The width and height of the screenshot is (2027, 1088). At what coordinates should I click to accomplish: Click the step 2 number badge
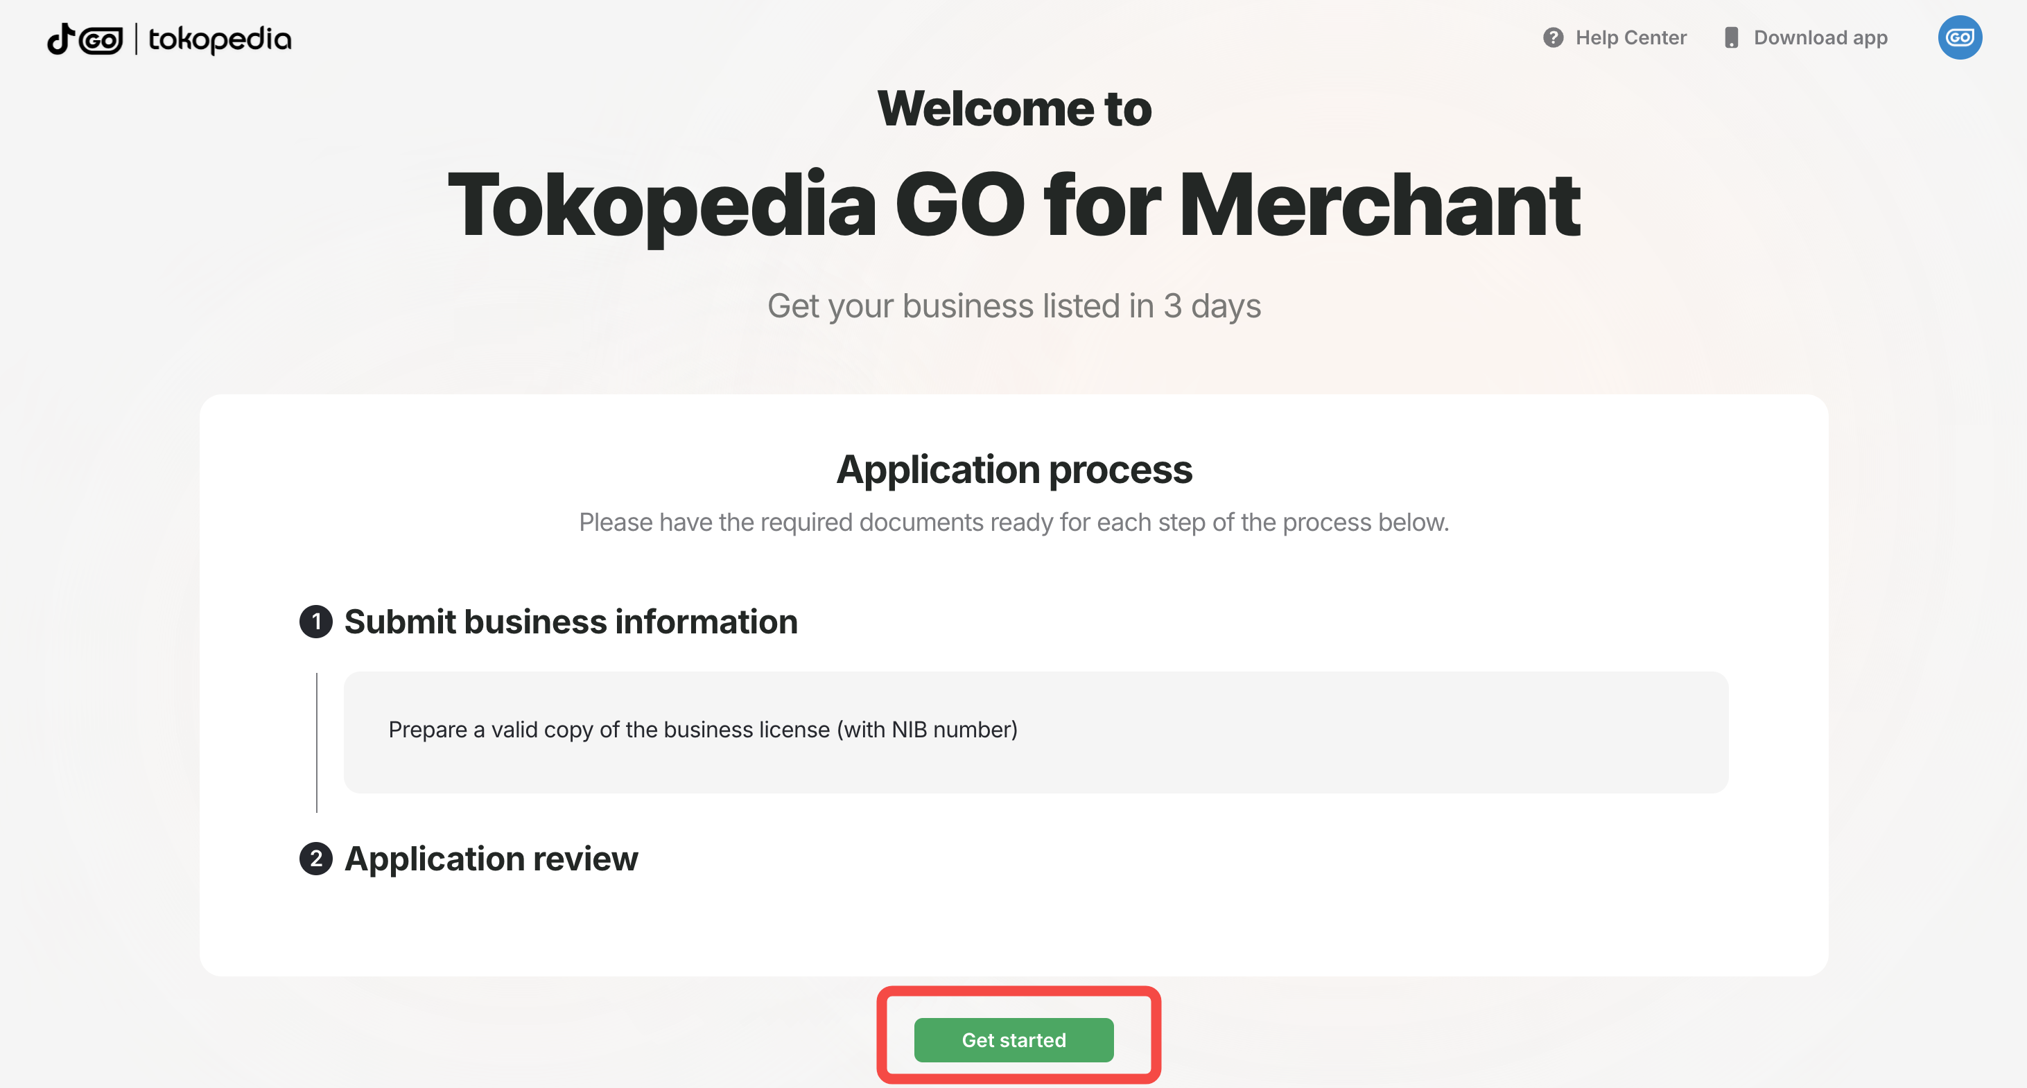pos(315,859)
